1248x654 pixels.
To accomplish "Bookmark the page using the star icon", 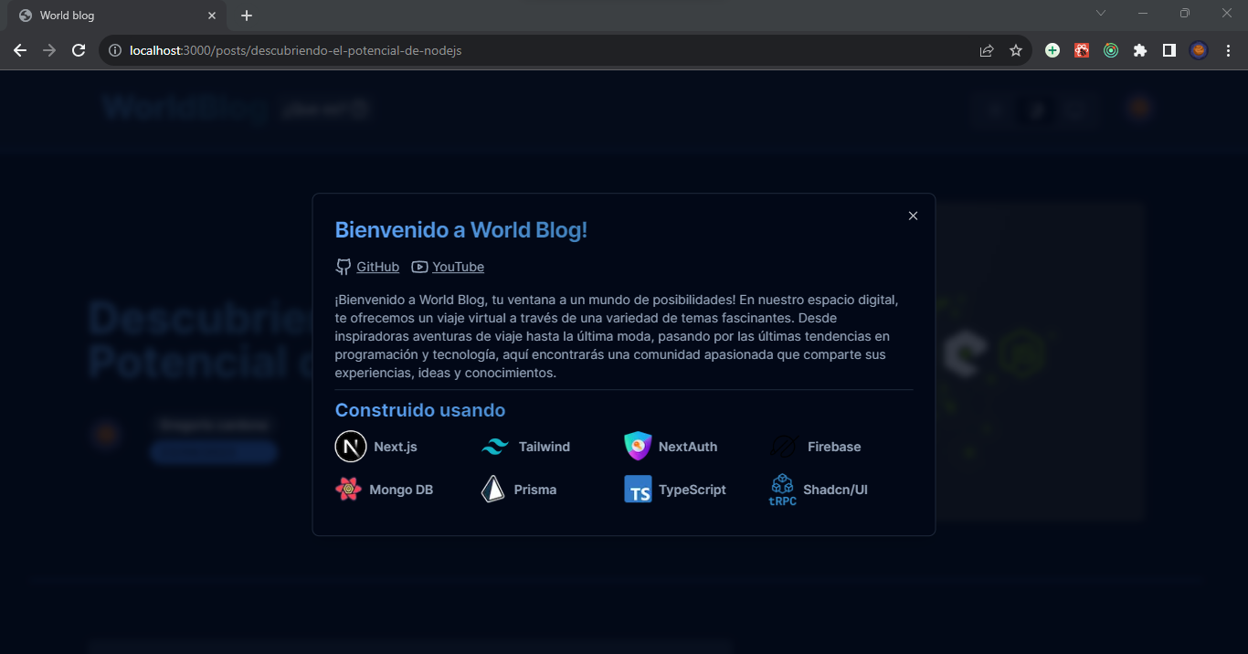I will [x=1016, y=50].
